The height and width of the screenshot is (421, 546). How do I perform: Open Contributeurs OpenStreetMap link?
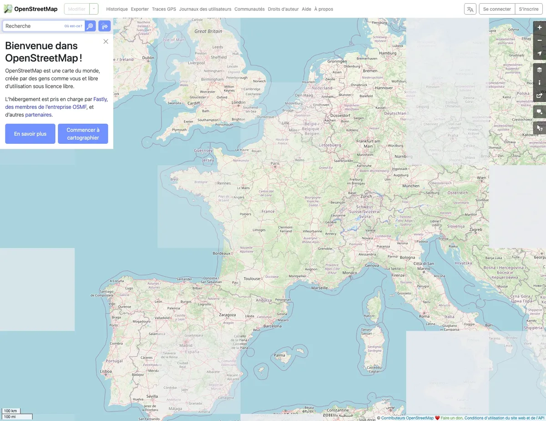407,418
